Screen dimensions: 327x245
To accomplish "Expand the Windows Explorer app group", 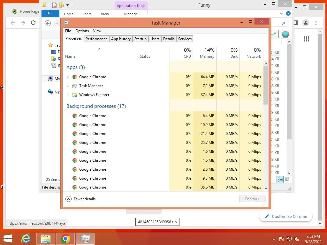I will tap(67, 95).
